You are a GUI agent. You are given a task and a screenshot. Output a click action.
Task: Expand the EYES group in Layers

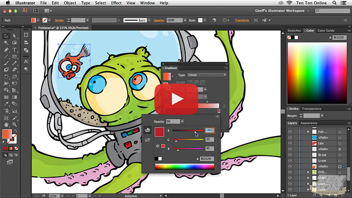308,172
